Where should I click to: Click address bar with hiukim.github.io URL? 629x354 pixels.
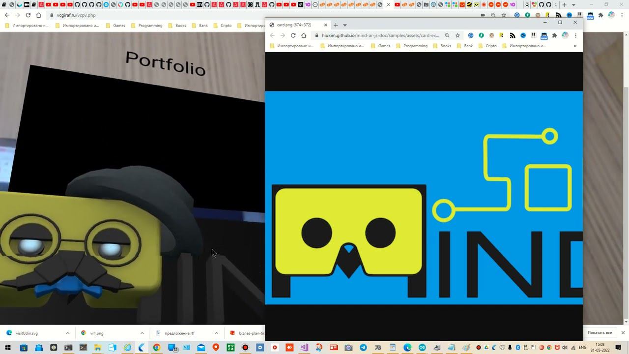coord(381,35)
